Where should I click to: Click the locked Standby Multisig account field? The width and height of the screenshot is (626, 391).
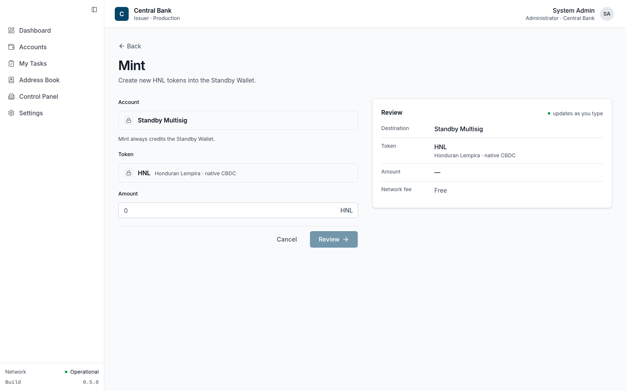tap(238, 120)
